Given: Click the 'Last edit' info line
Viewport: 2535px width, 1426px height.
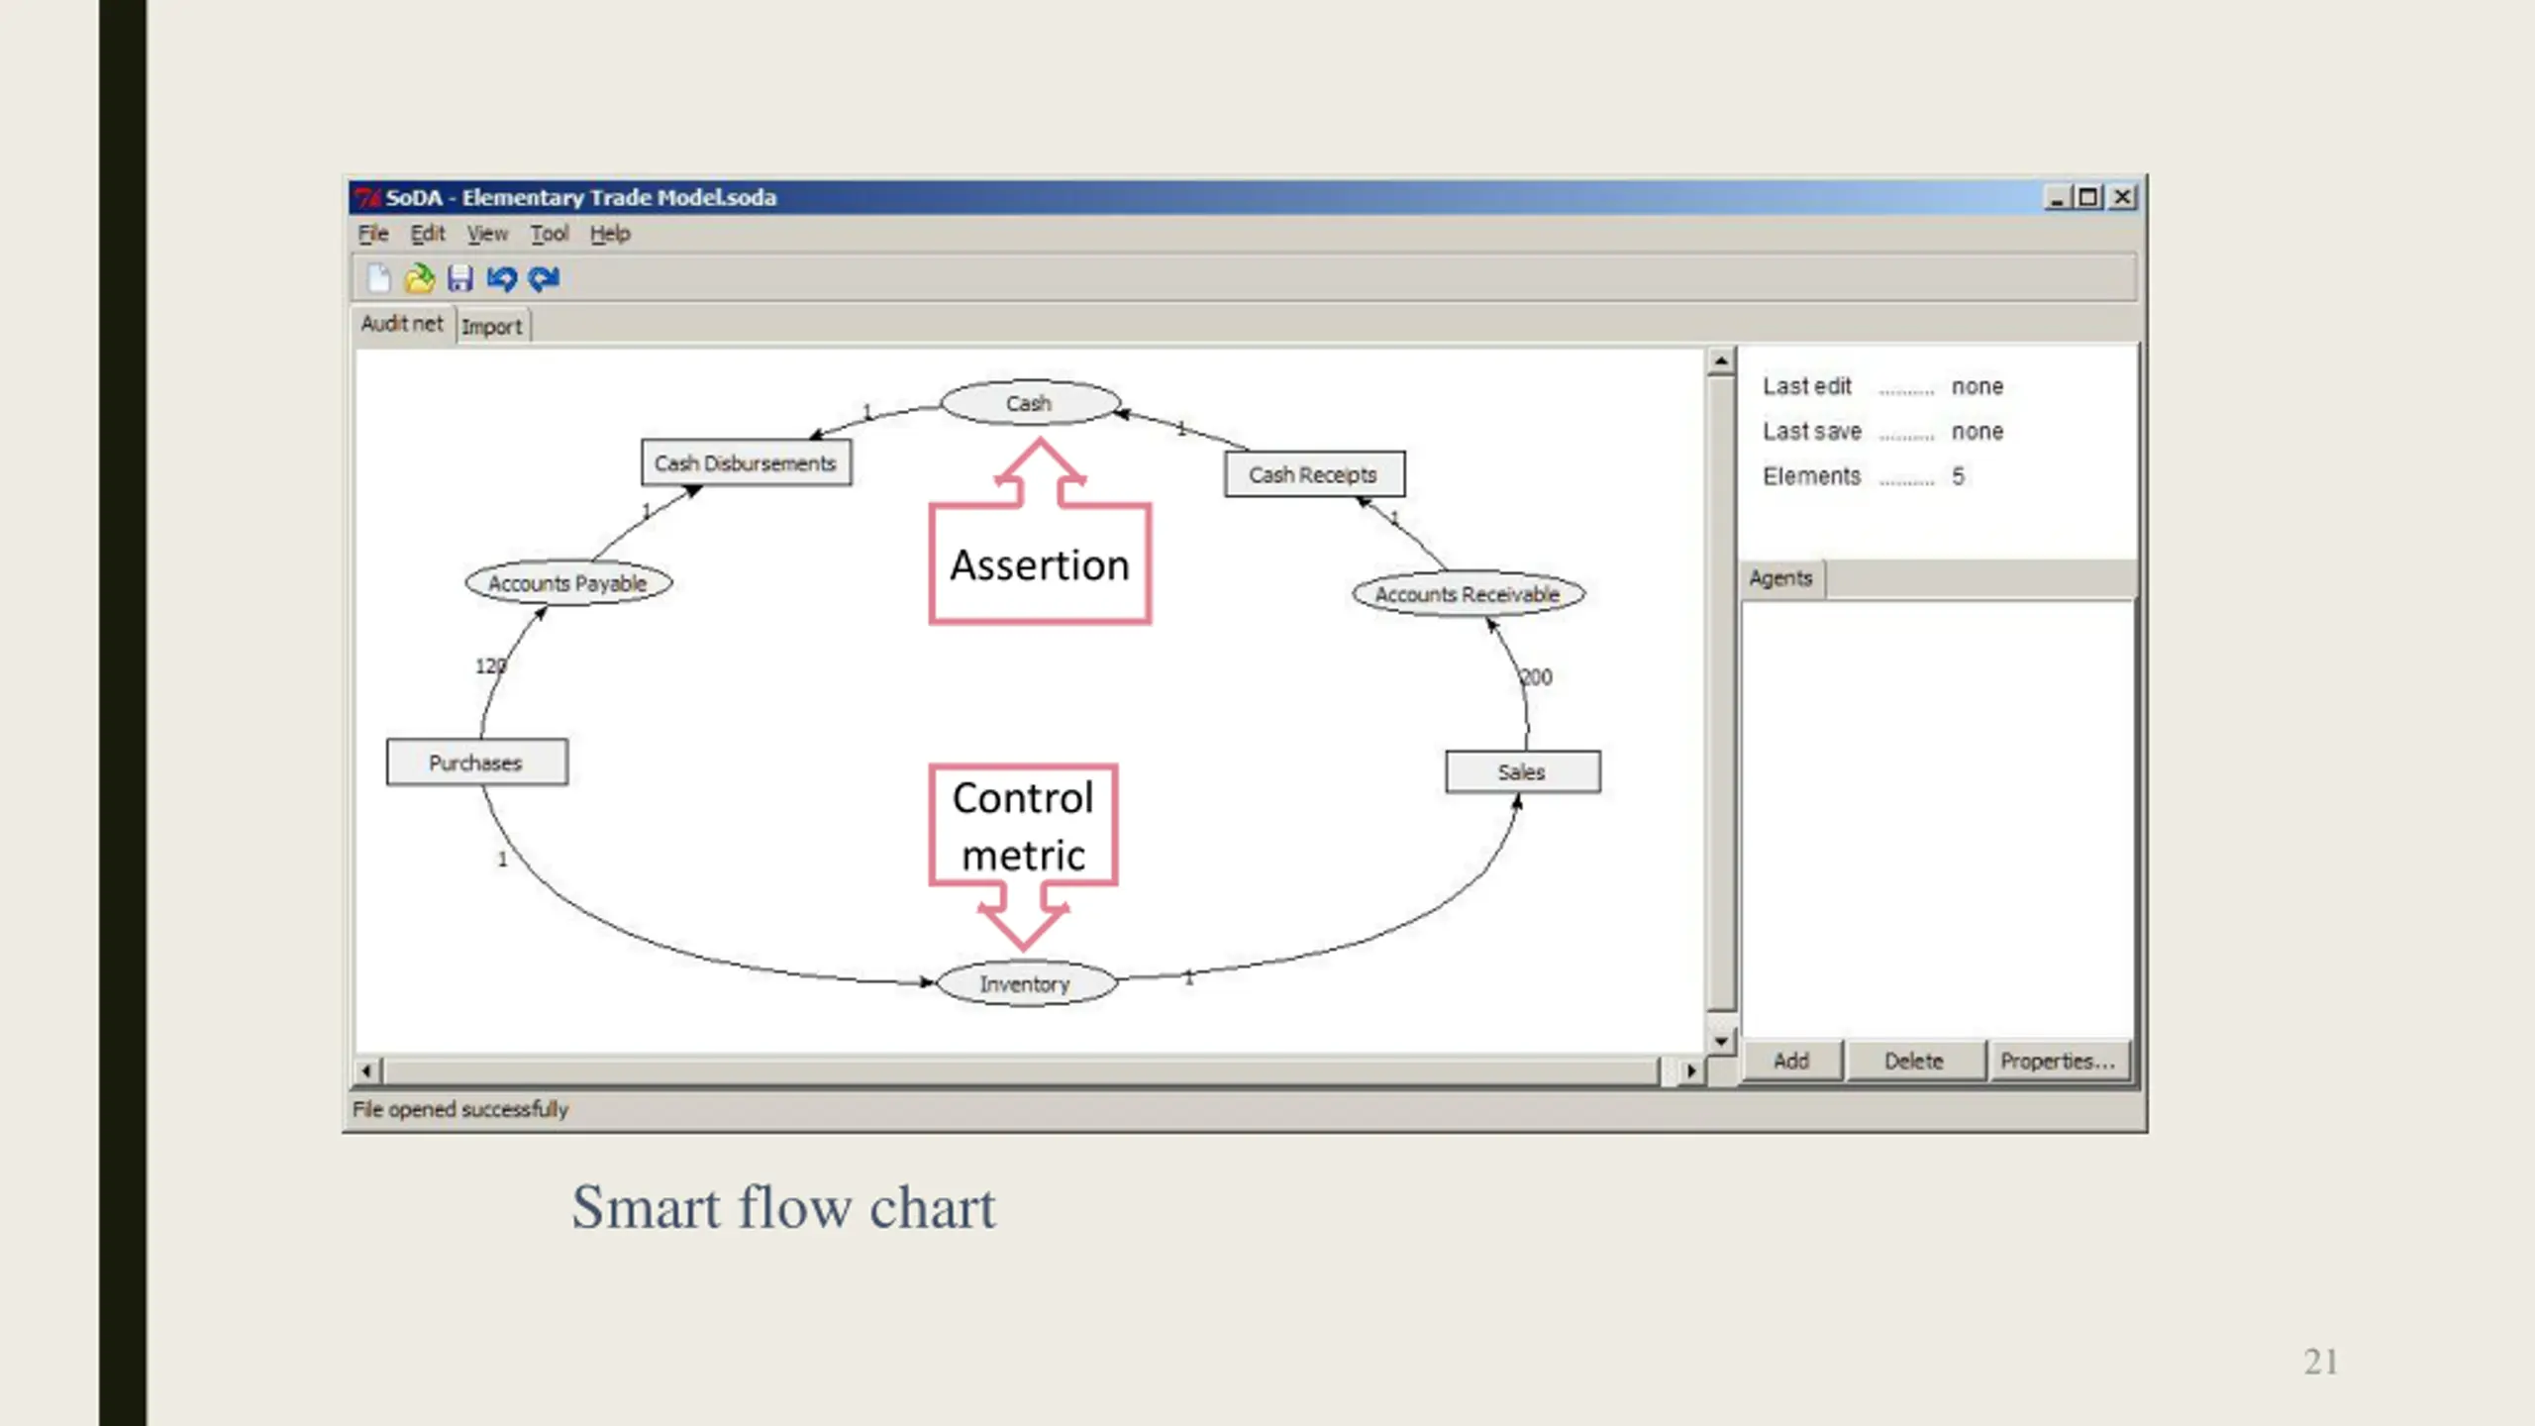Looking at the screenshot, I should point(1883,386).
